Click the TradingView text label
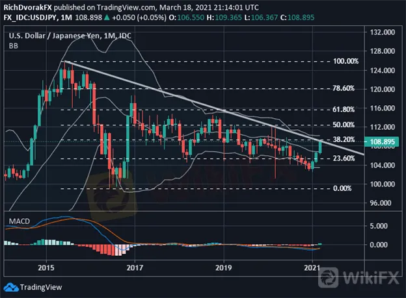The height and width of the screenshot is (298, 406). [41, 287]
